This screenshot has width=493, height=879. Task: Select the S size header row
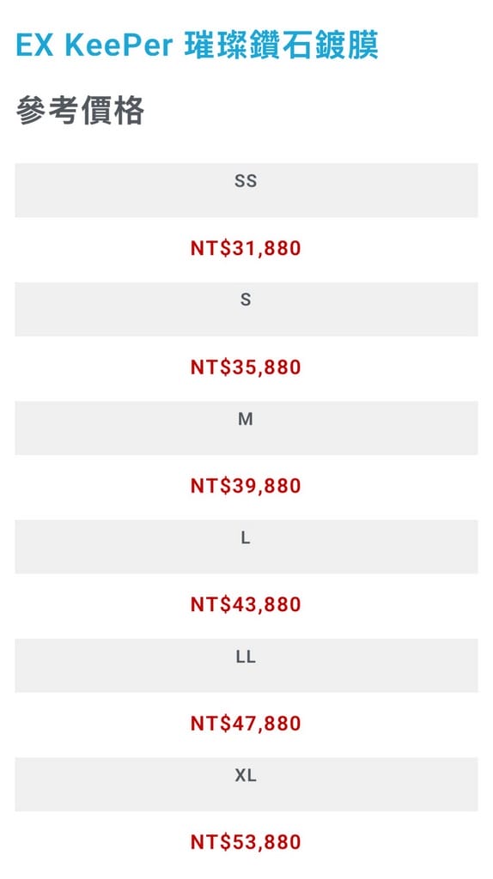coord(246,309)
